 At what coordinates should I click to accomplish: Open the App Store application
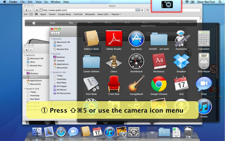[136, 39]
